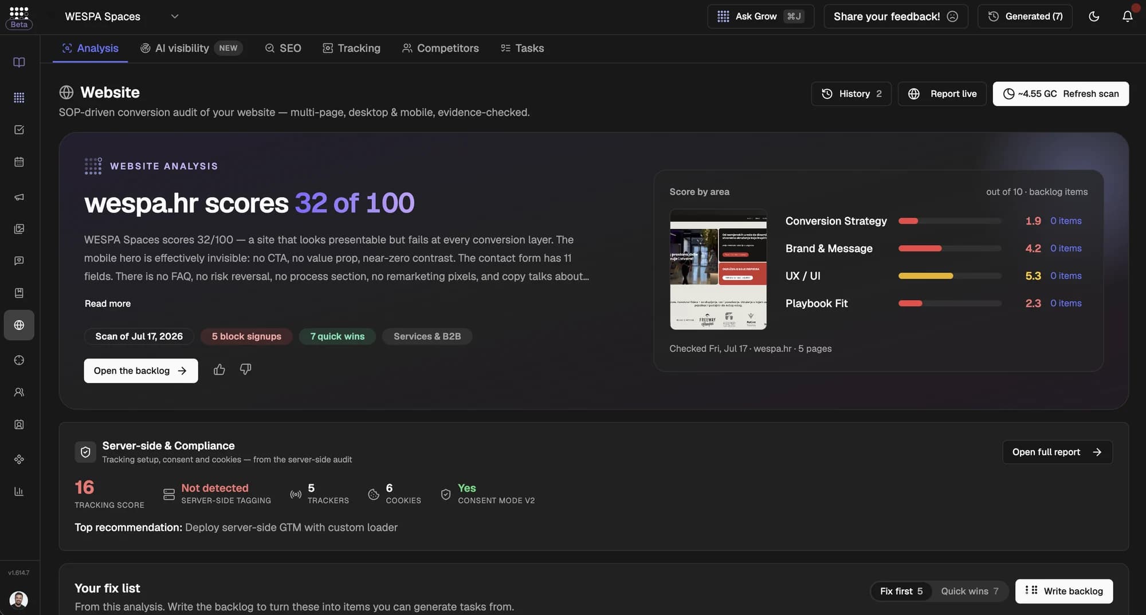Click the Write backlog button
Image resolution: width=1146 pixels, height=615 pixels.
click(1063, 591)
